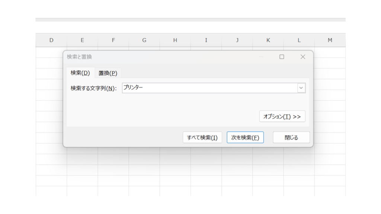Select column K header
The image size is (381, 214).
click(x=268, y=40)
